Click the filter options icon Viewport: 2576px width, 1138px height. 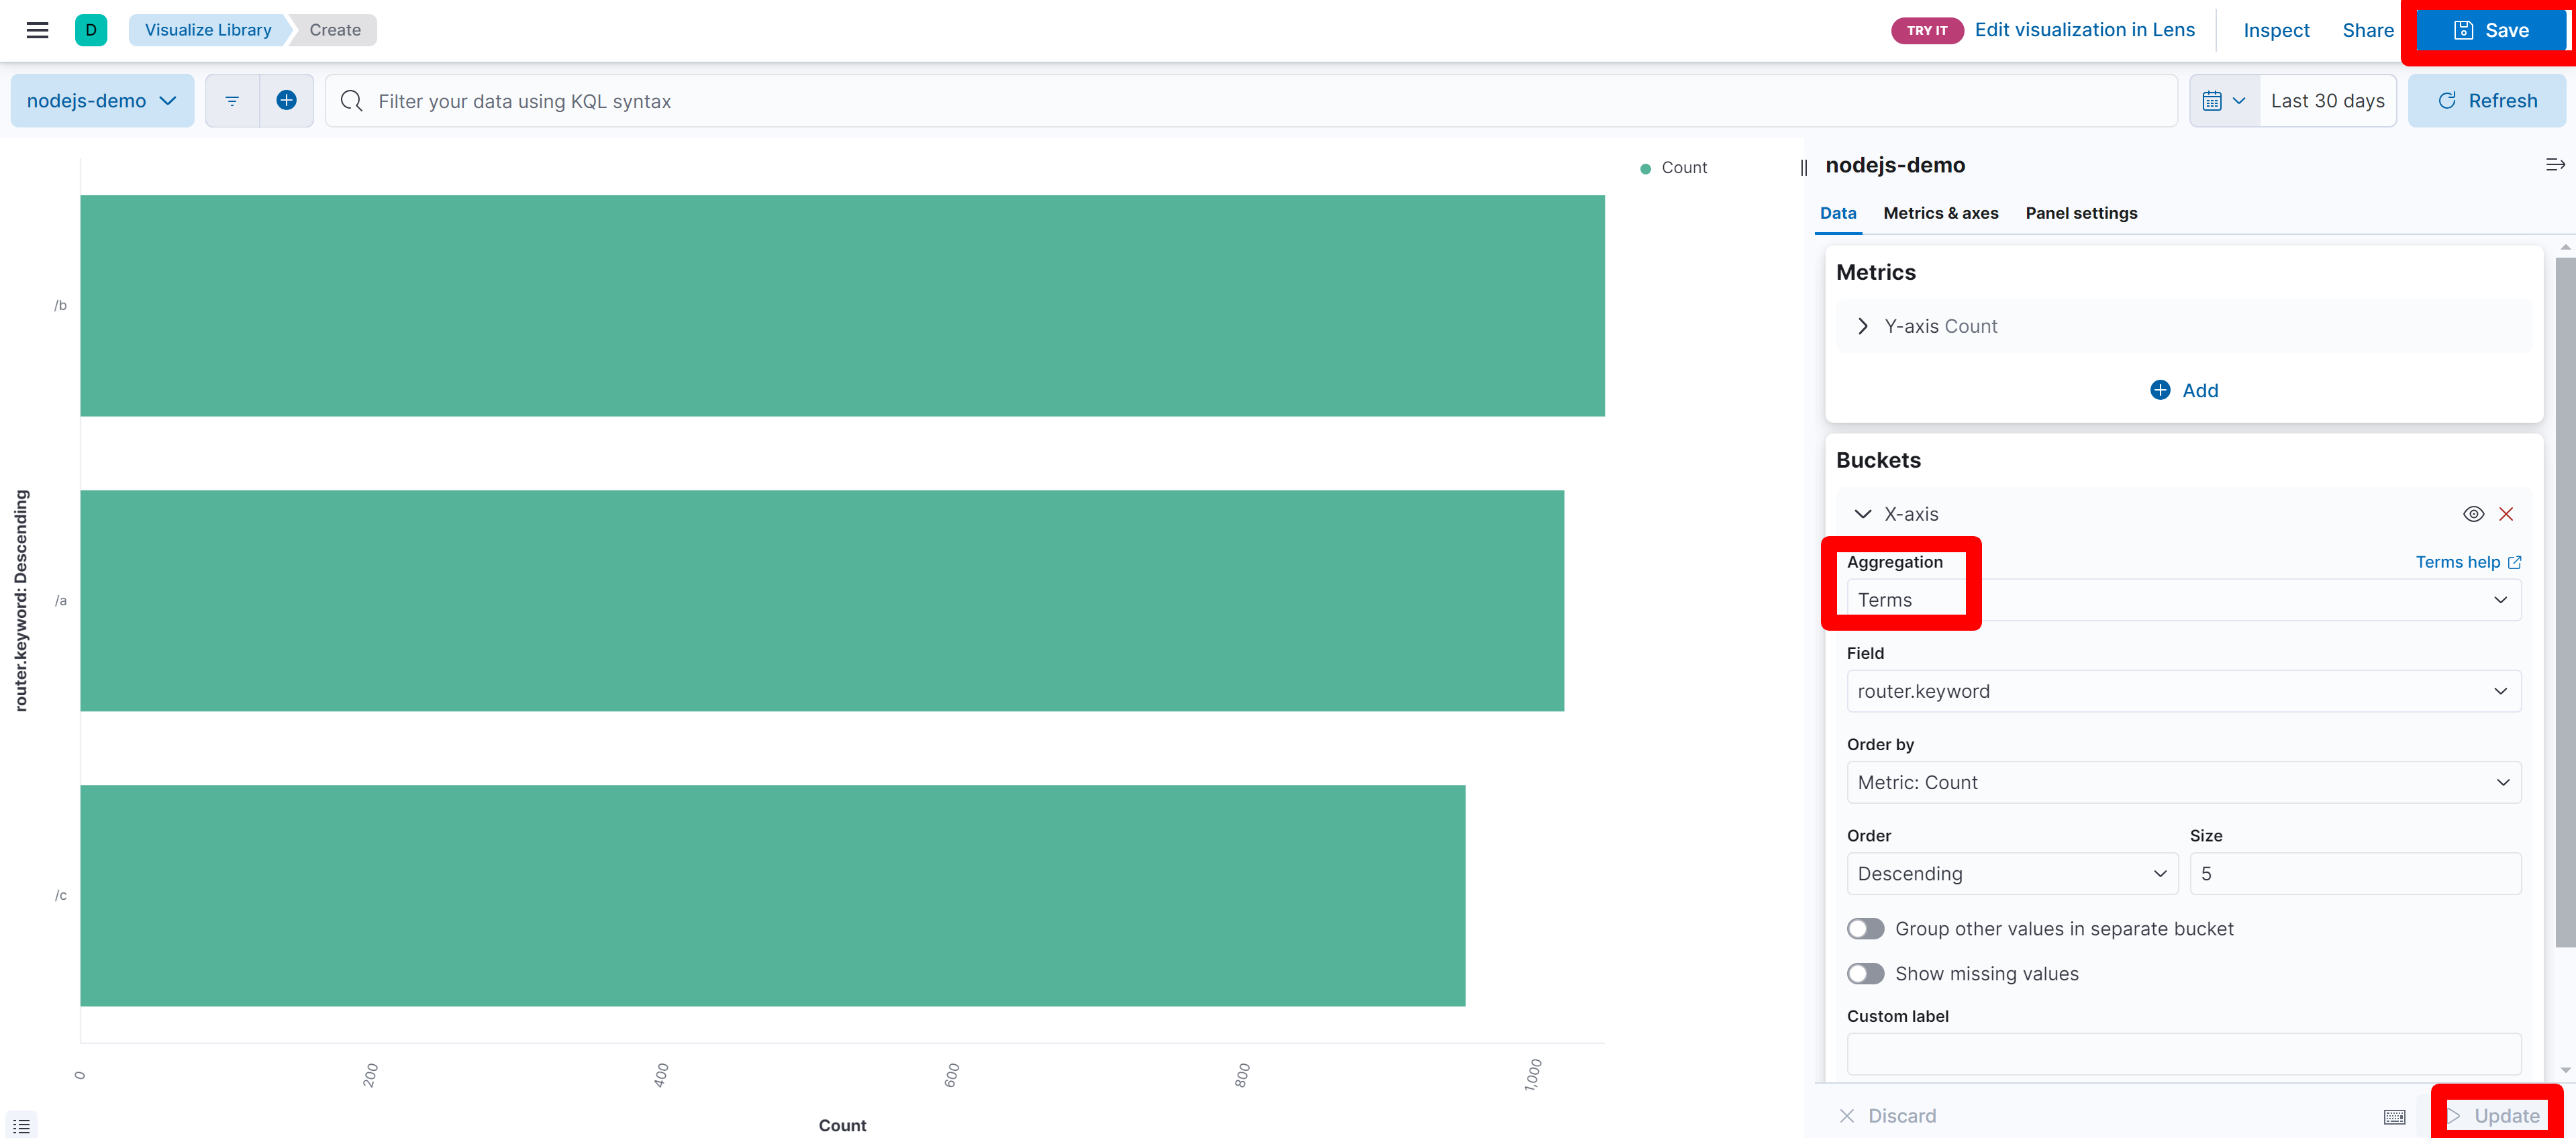(x=232, y=101)
